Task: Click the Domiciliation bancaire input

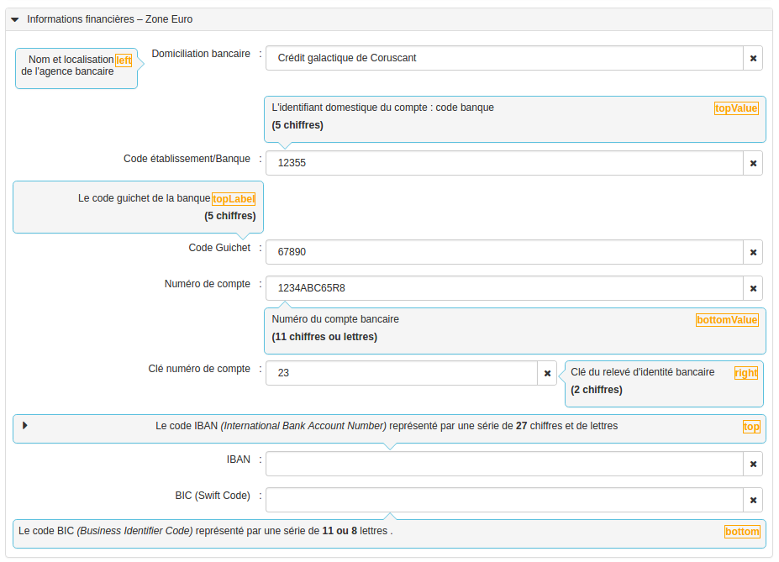Action: pos(504,58)
